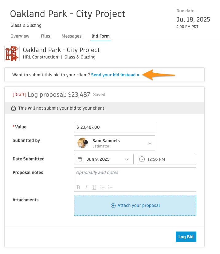Select the Bid Form tab
The height and width of the screenshot is (254, 220).
click(100, 36)
